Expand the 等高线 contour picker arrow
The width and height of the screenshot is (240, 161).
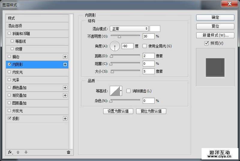coord(121,91)
